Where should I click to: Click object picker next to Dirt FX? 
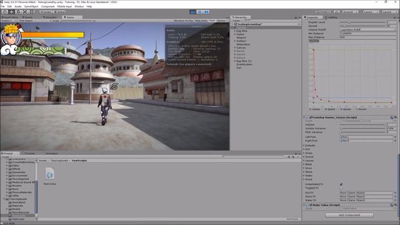coord(395,193)
